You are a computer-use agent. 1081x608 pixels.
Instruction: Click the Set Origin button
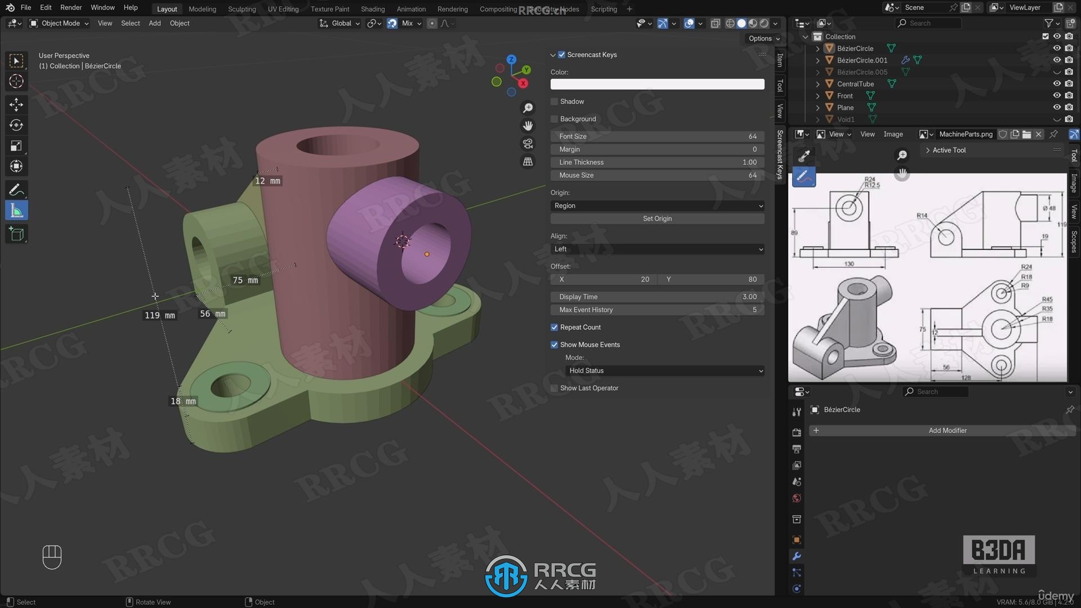point(657,218)
